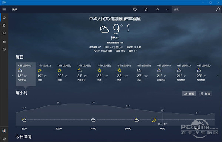Open the more options ellipsis menu
The width and height of the screenshot is (222, 142).
tap(167, 10)
